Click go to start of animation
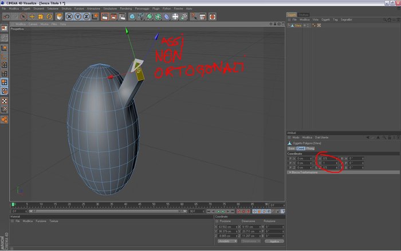This screenshot has width=401, height=251. coord(209,211)
